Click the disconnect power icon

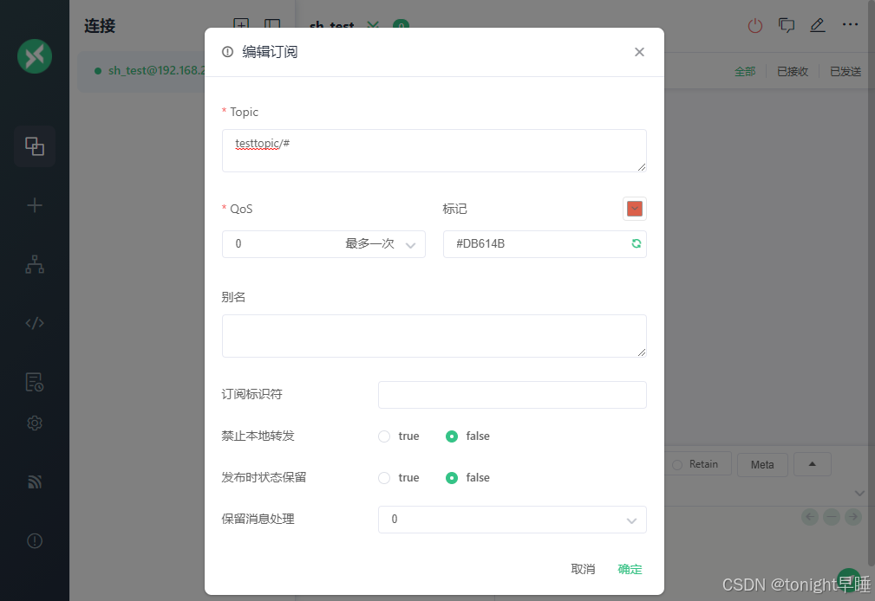point(754,25)
